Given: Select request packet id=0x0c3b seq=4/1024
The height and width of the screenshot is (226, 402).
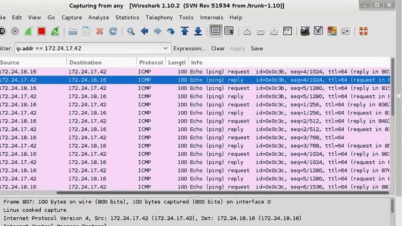Looking at the screenshot, I should point(195,72).
